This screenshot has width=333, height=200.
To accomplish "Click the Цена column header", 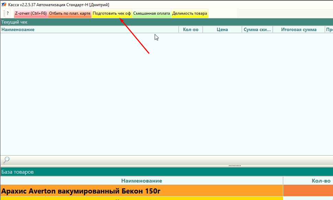I will (222, 30).
